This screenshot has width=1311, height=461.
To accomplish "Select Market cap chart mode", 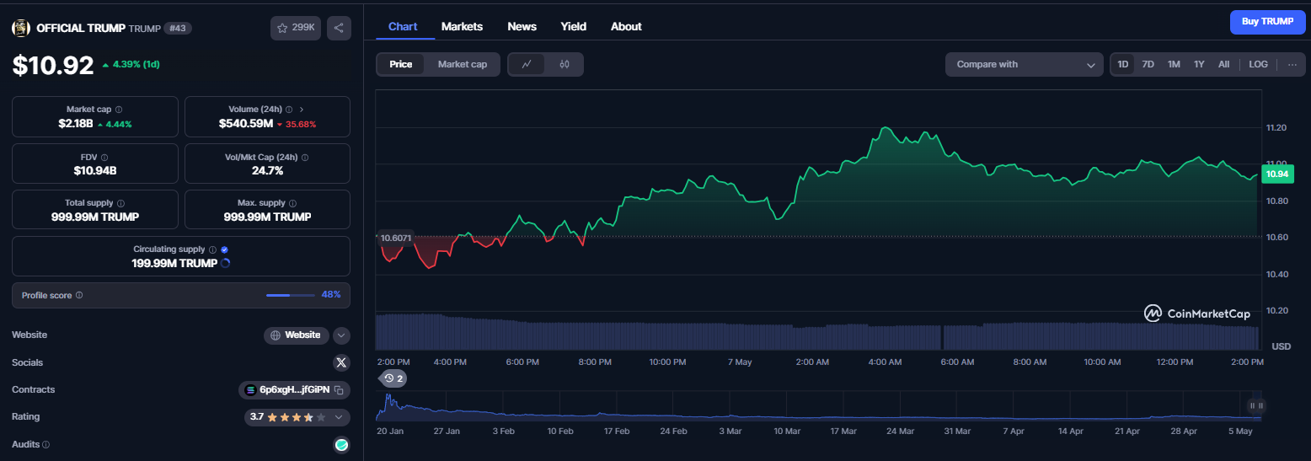I will (463, 64).
